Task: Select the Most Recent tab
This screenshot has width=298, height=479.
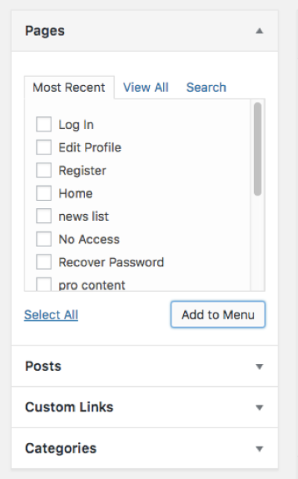Action: point(69,87)
